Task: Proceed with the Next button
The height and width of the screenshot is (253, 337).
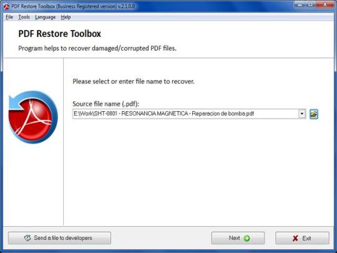Action: coord(238,238)
